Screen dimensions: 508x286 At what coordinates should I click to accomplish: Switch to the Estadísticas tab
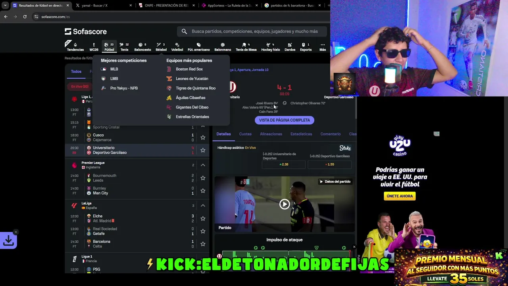[x=301, y=134]
